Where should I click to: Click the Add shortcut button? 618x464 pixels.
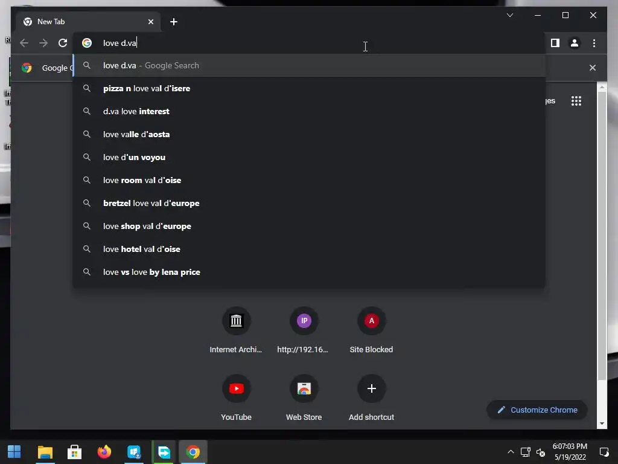click(x=371, y=398)
